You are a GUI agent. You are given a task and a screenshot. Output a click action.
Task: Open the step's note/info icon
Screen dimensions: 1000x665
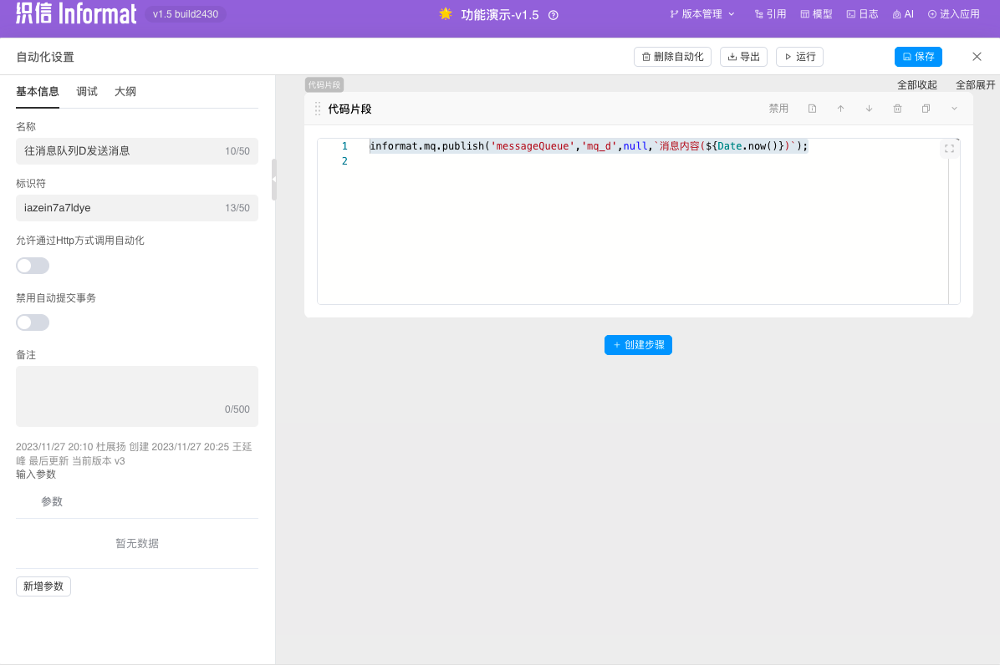point(811,108)
